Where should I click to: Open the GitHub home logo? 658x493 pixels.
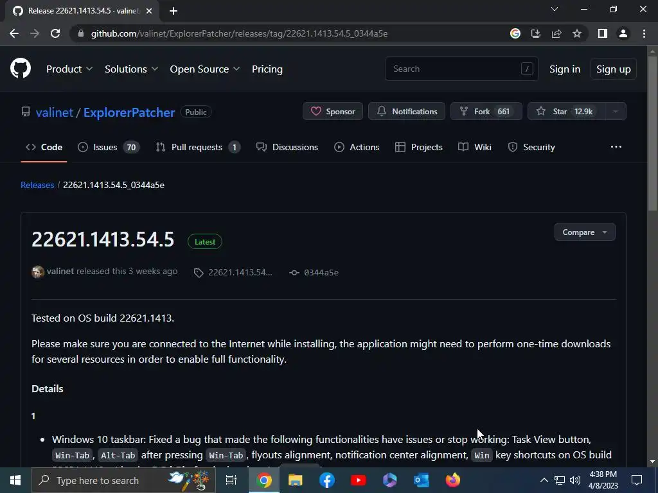pos(21,69)
